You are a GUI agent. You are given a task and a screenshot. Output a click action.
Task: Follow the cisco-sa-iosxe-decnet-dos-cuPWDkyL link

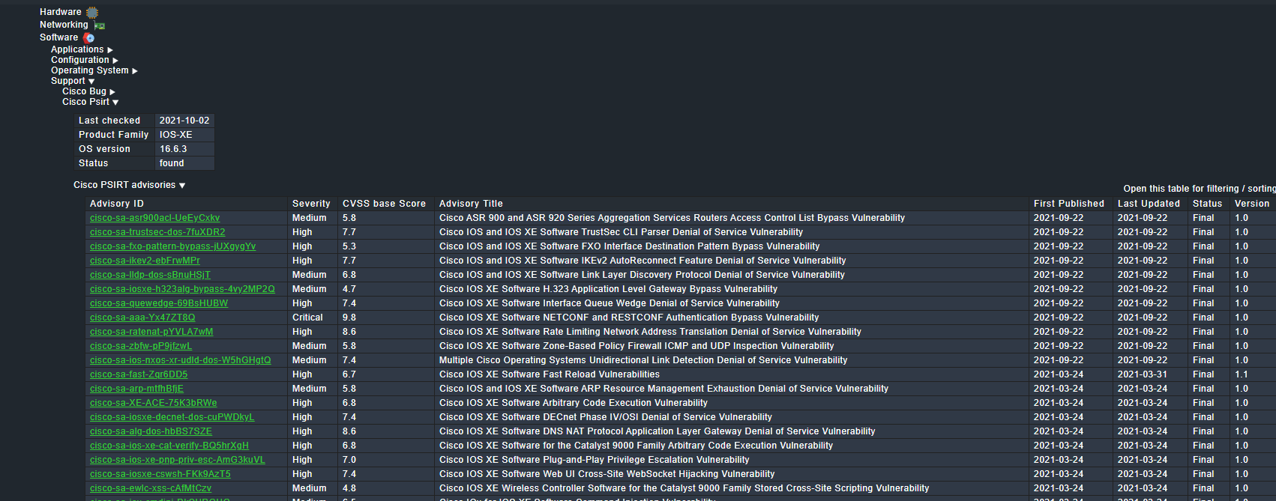(x=172, y=417)
